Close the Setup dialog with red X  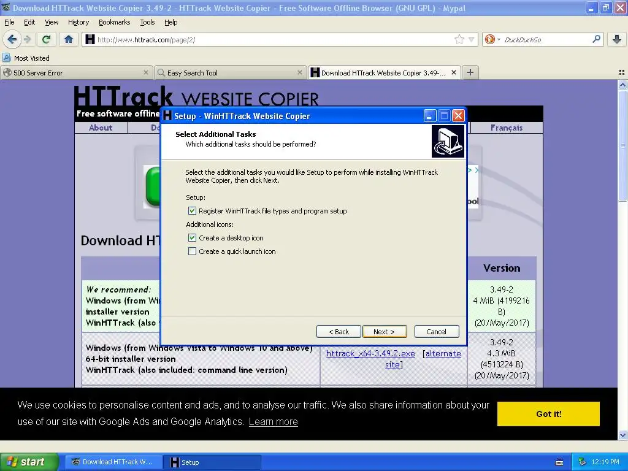pyautogui.click(x=458, y=116)
